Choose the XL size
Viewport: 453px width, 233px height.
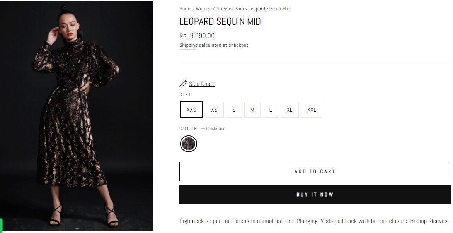click(290, 110)
